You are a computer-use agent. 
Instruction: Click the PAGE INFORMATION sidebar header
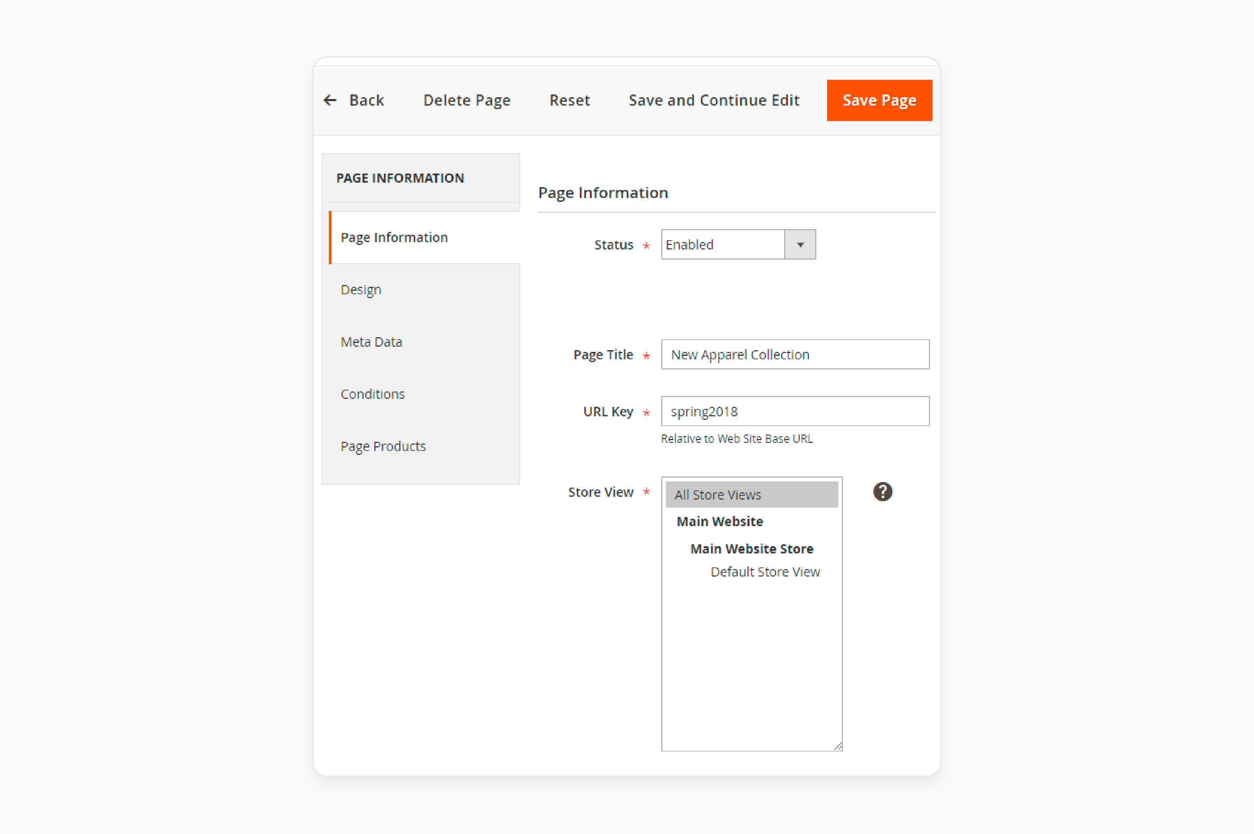(x=421, y=178)
